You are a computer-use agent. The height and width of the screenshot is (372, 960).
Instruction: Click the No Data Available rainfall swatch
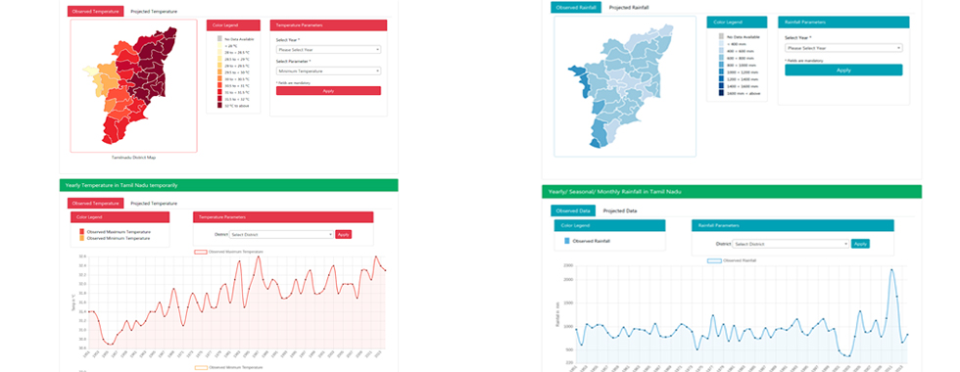tap(721, 37)
